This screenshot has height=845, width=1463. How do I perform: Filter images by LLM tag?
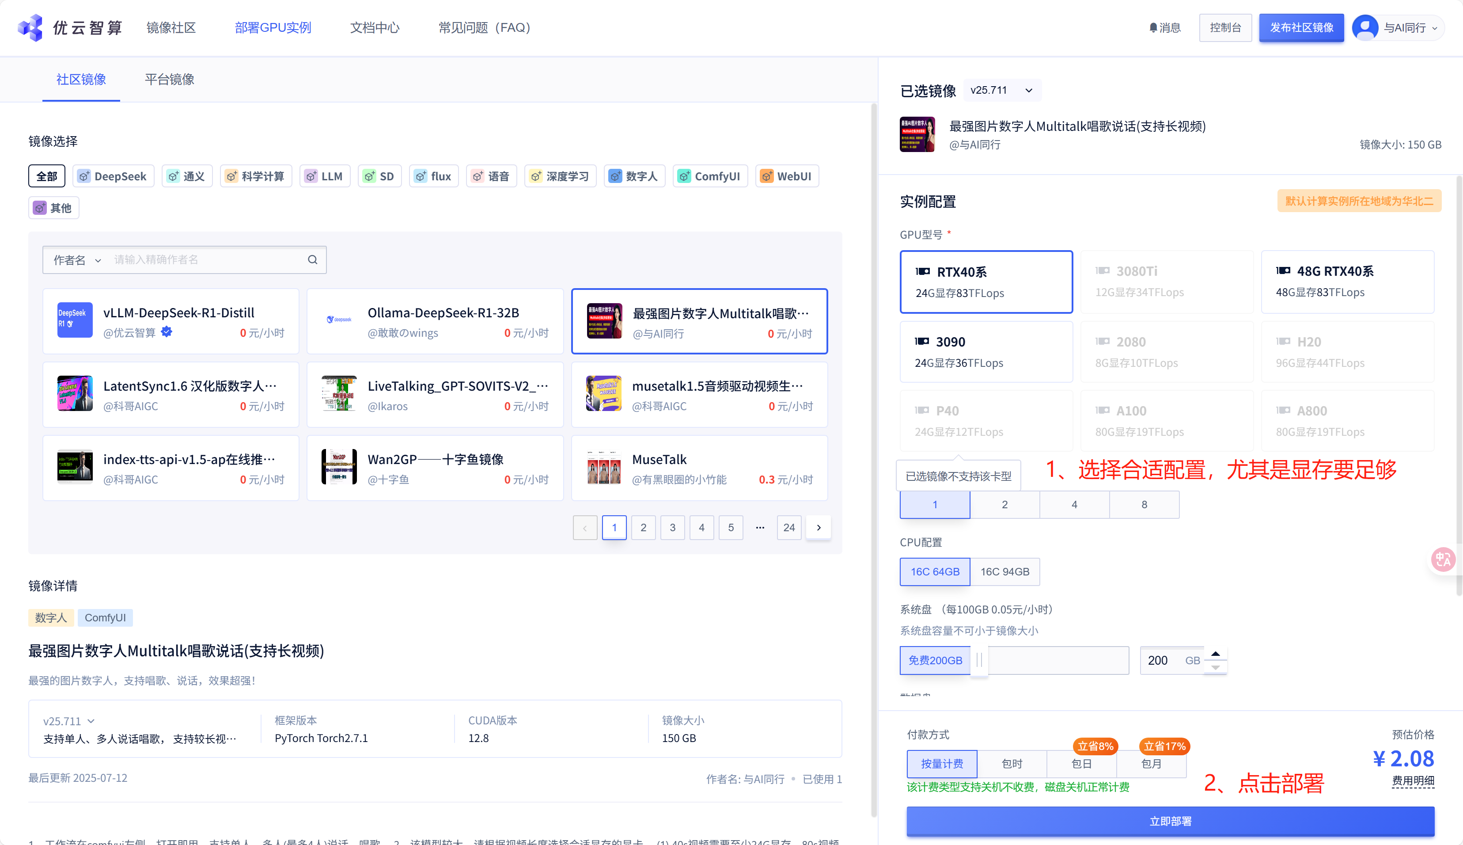click(325, 176)
